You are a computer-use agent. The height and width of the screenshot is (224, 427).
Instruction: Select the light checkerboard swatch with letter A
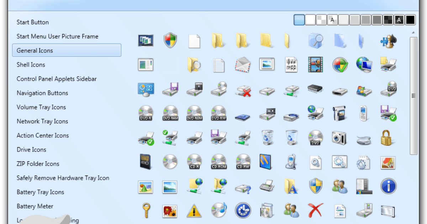click(x=333, y=20)
